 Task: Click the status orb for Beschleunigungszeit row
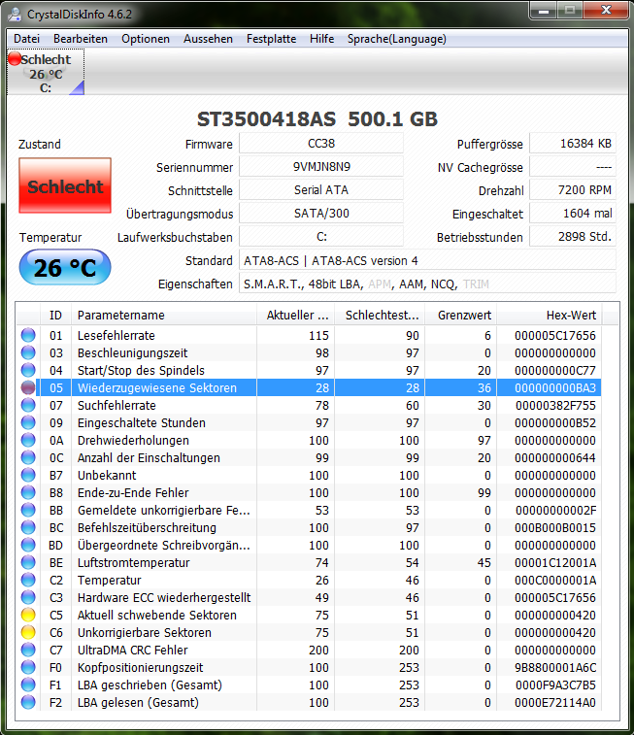tap(28, 352)
